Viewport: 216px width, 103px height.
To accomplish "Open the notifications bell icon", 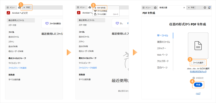I will pos(209,8).
